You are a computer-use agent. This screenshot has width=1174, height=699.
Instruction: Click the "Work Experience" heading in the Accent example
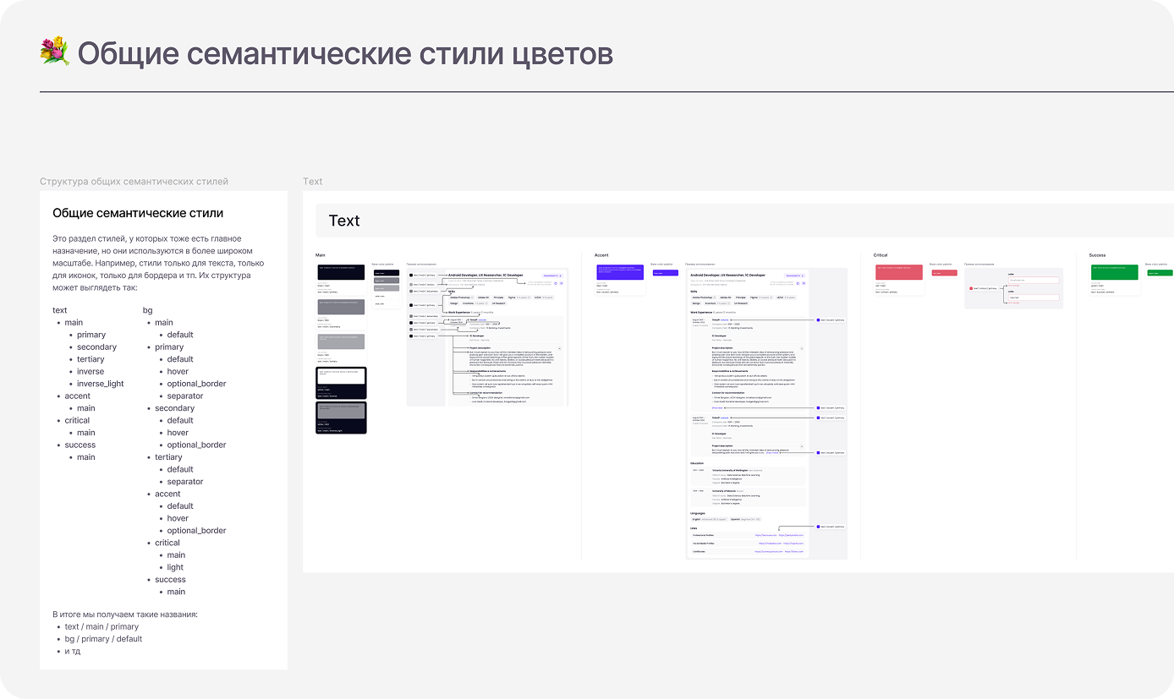701,312
